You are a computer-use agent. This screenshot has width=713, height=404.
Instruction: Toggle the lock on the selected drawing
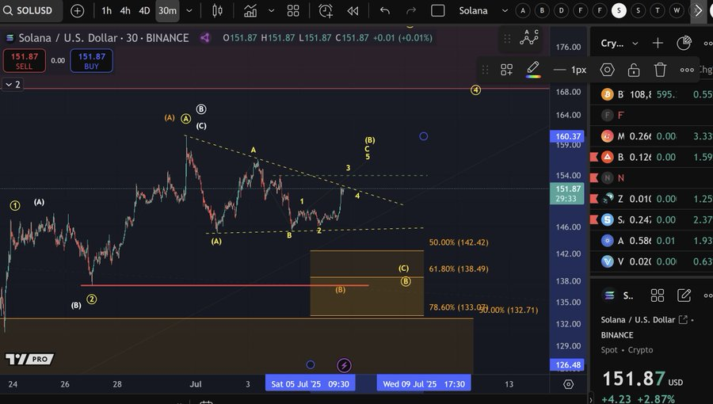(x=634, y=70)
